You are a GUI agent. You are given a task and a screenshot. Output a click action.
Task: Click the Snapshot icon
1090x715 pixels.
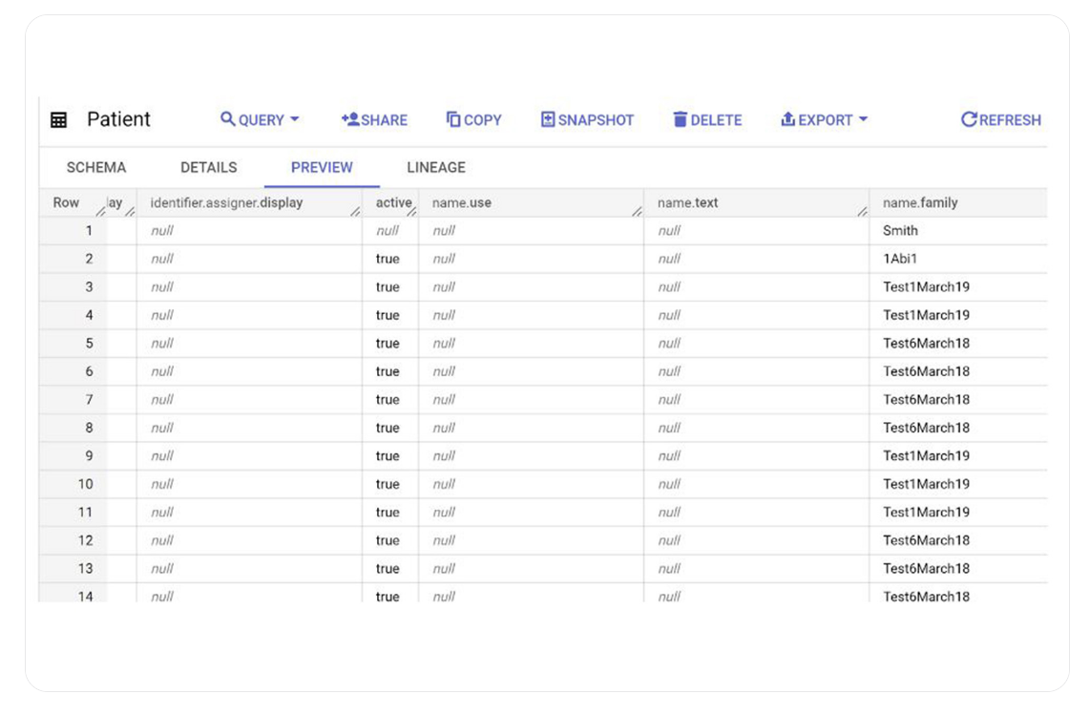(548, 119)
